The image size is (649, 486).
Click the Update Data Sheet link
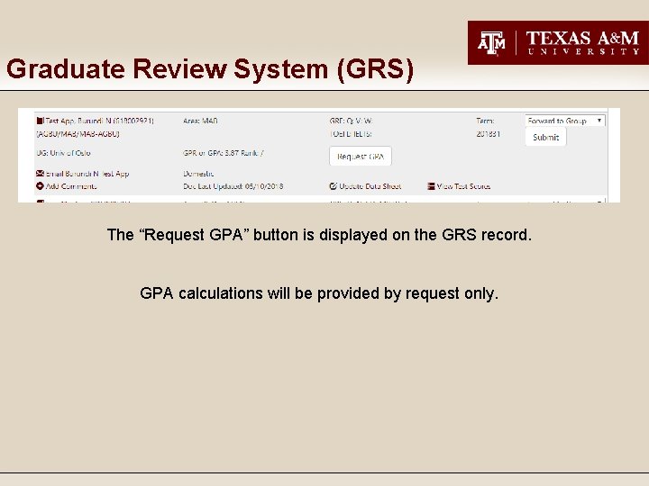370,186
